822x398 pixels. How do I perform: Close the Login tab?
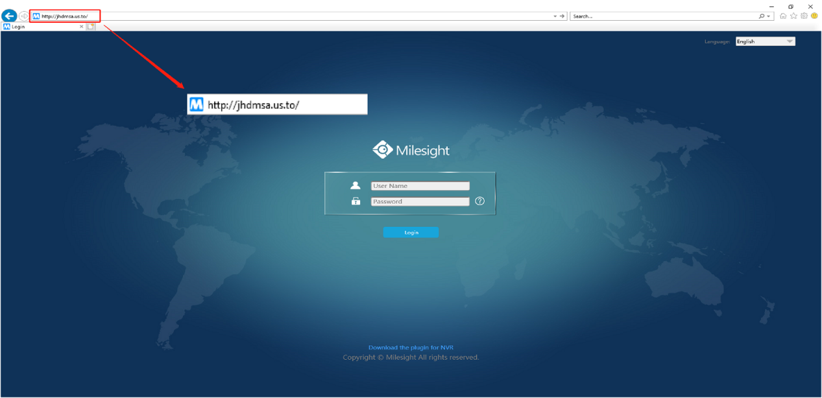pos(81,27)
